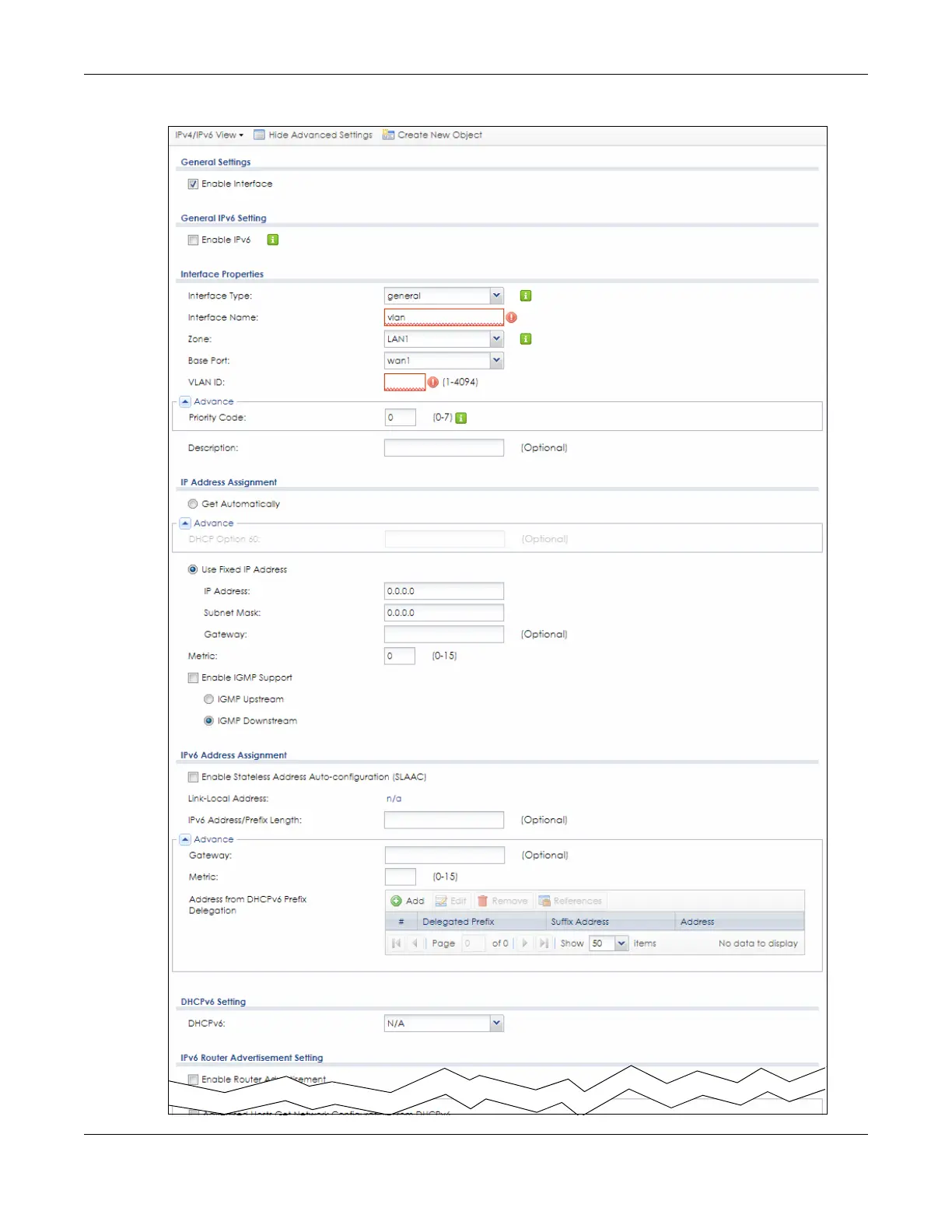Select the Get Automatically radio button

193,504
